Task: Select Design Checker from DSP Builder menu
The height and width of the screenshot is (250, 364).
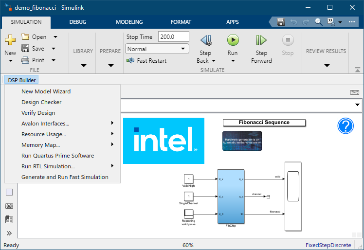Action: pyautogui.click(x=41, y=102)
